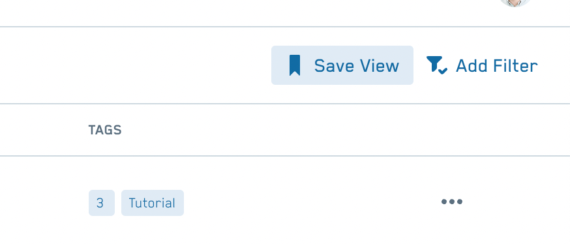The image size is (570, 244).
Task: Open the three-dot row actions menu
Action: 452,202
